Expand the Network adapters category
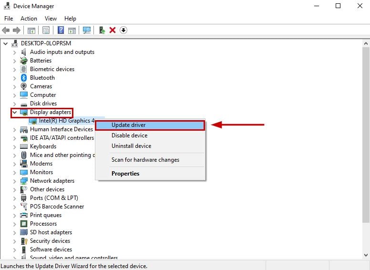The image size is (370, 270). click(x=14, y=181)
